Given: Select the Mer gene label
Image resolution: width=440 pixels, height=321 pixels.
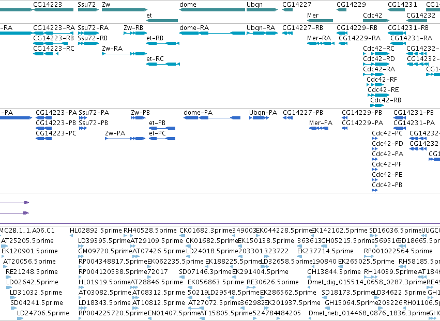Looking at the screenshot, I should tap(313, 15).
